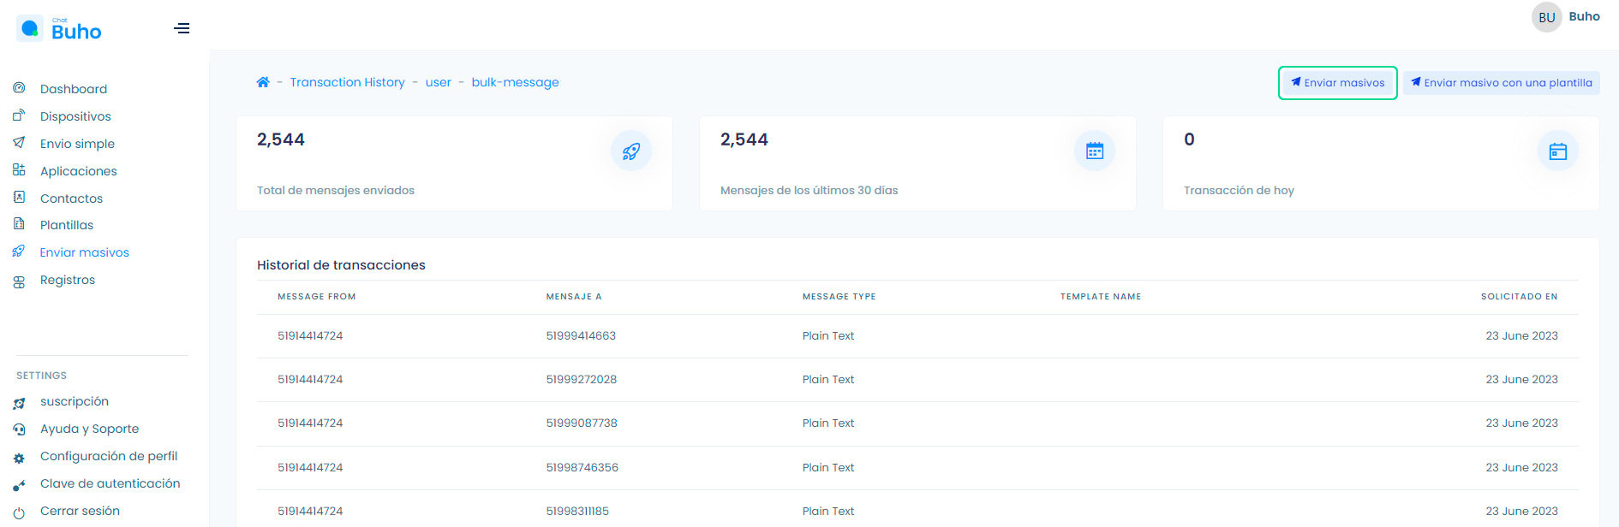The width and height of the screenshot is (1619, 527).
Task: Click the Buho logo
Action: (x=60, y=30)
